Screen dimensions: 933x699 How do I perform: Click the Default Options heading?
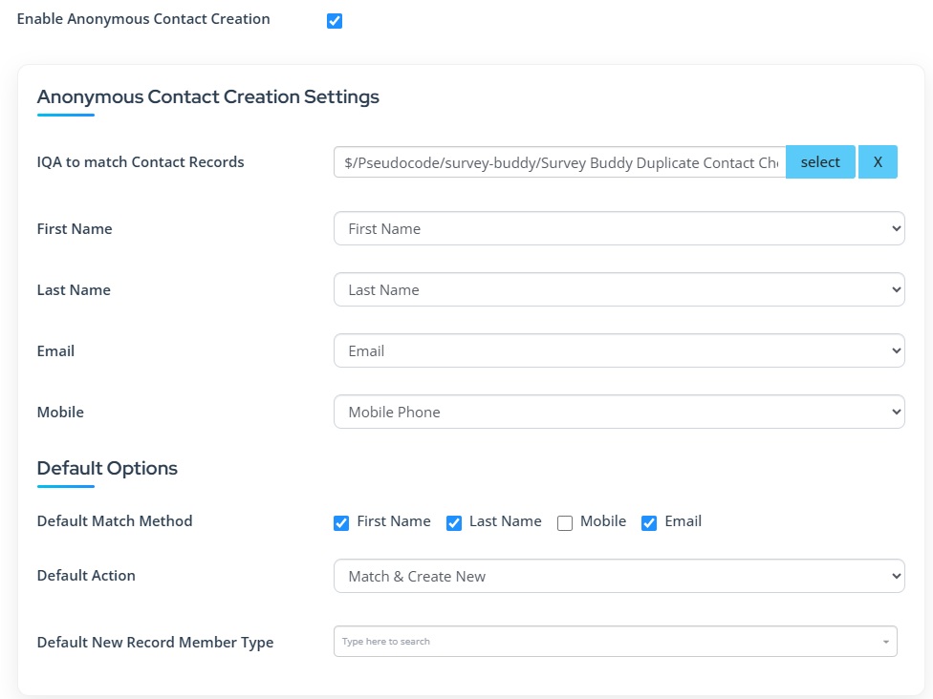[x=107, y=468]
